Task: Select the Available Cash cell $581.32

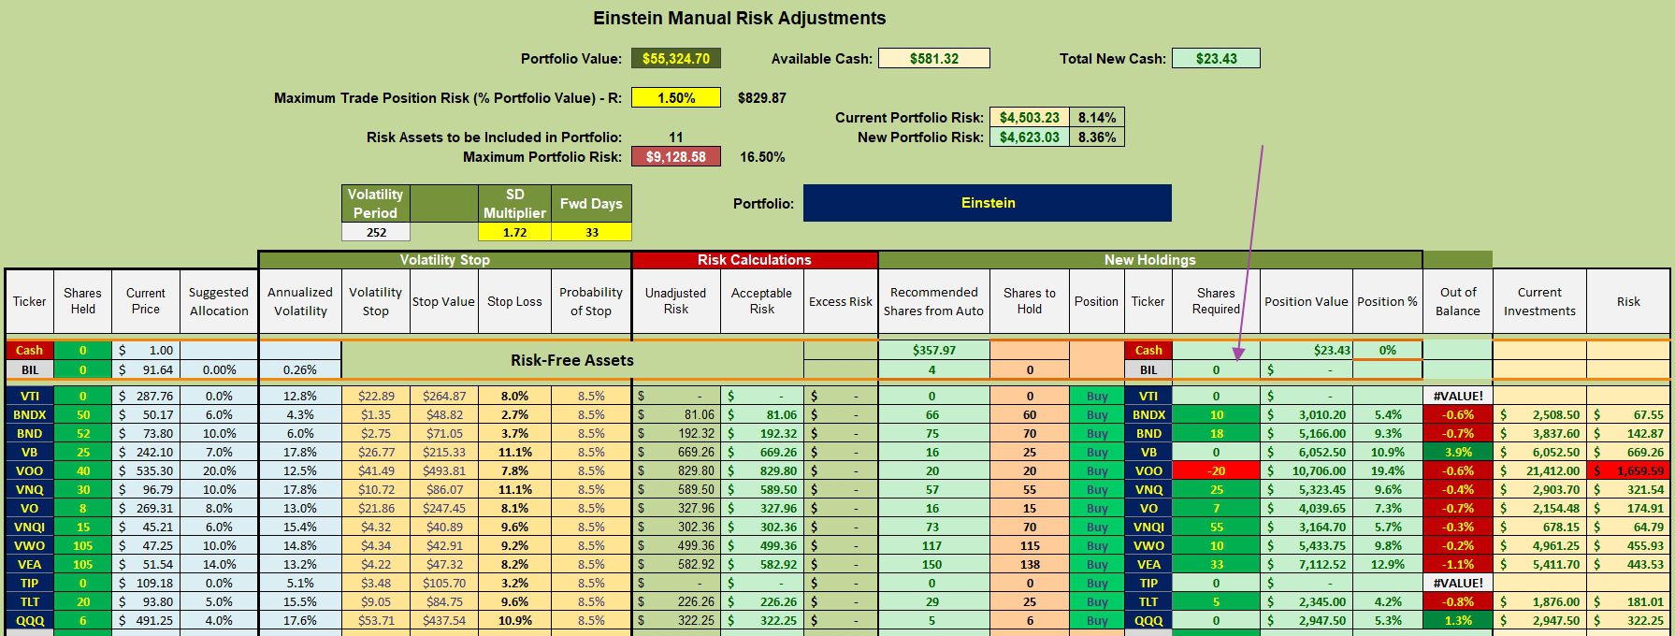Action: (x=933, y=58)
